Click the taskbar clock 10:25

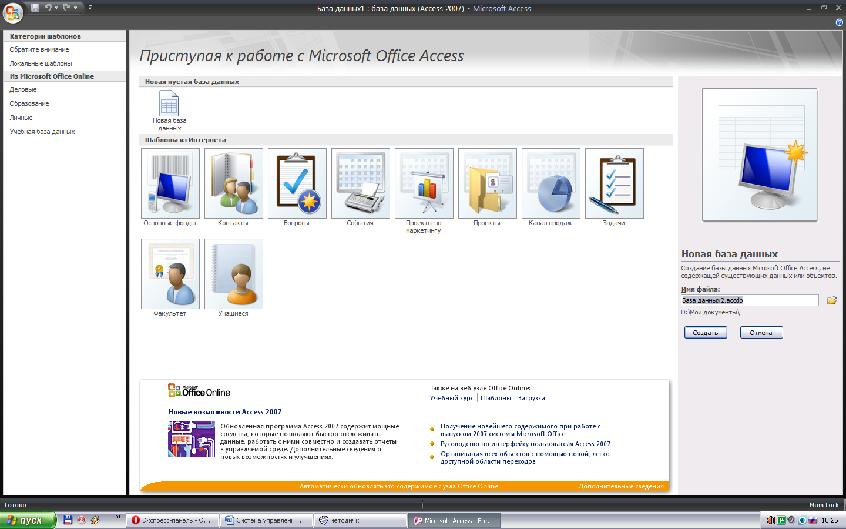[x=830, y=520]
